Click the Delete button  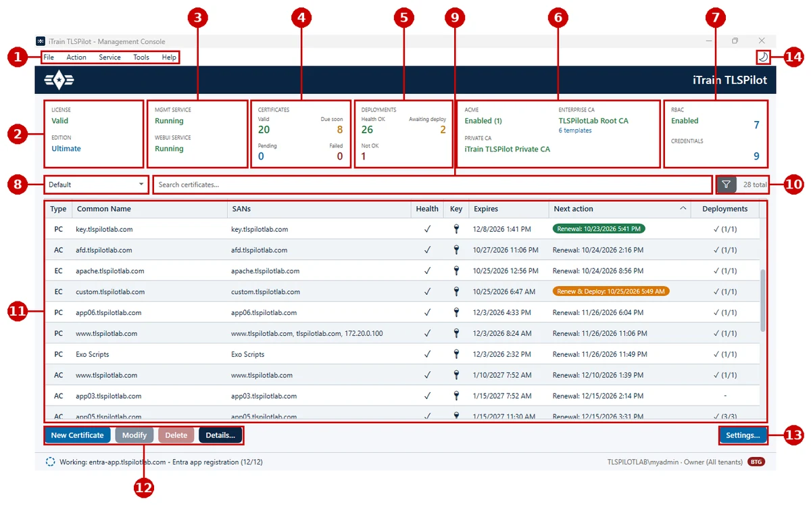[176, 435]
